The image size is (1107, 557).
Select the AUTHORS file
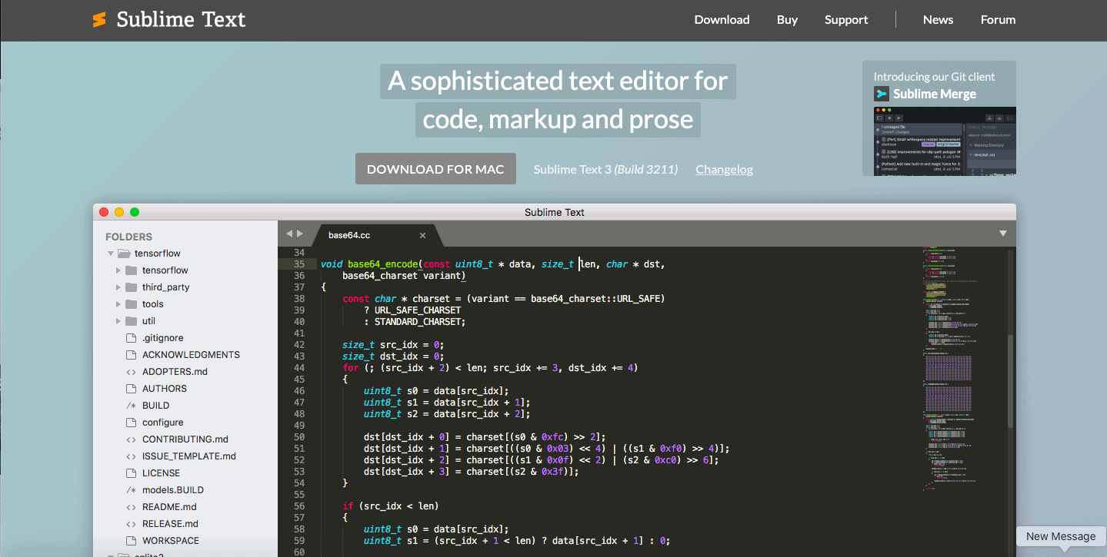click(165, 389)
